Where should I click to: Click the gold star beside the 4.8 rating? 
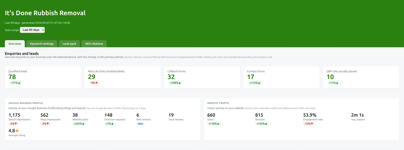click(x=17, y=131)
